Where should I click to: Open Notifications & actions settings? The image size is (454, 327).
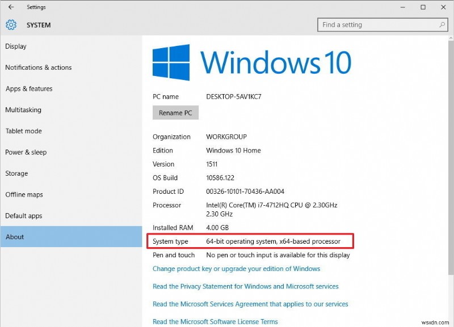38,67
